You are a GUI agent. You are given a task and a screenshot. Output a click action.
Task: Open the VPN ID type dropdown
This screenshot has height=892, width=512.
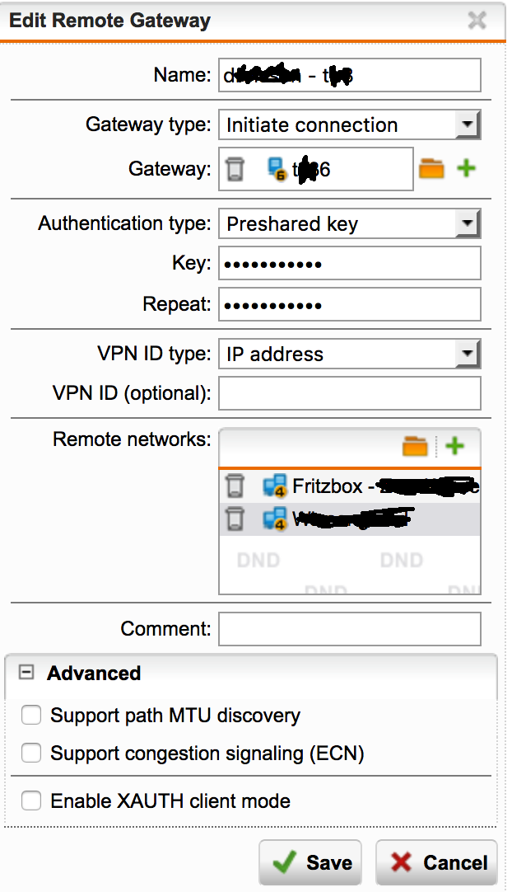click(468, 354)
